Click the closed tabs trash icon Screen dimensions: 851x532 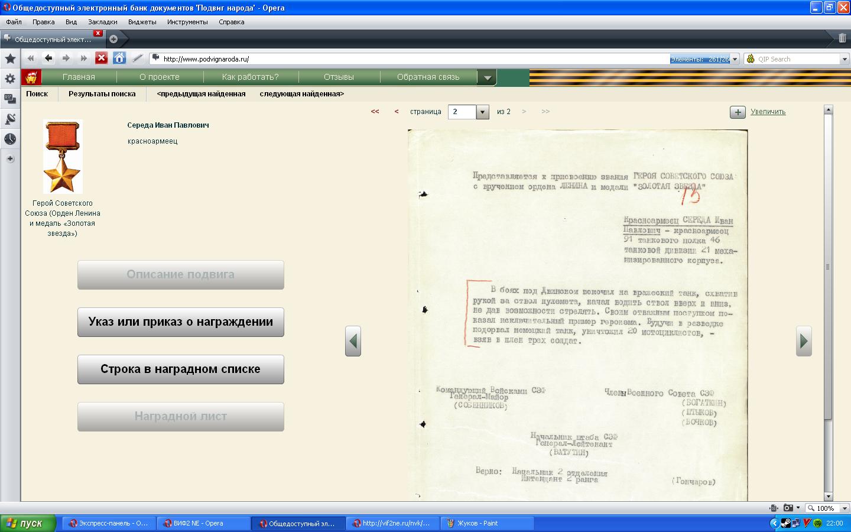click(x=842, y=38)
